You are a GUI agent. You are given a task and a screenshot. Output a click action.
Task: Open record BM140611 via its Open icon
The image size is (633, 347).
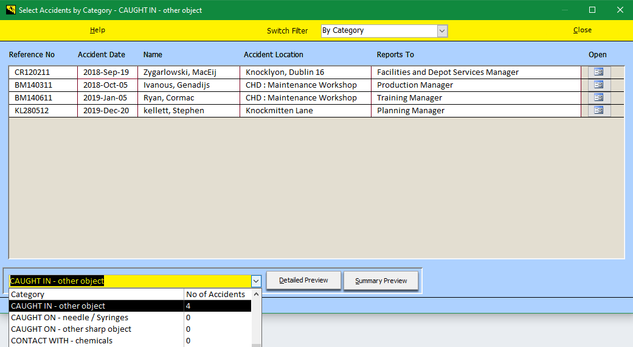pos(599,97)
